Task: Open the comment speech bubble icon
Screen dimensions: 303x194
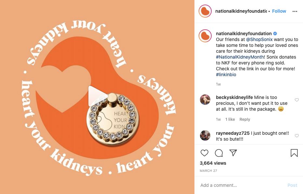Action: (x=219, y=153)
